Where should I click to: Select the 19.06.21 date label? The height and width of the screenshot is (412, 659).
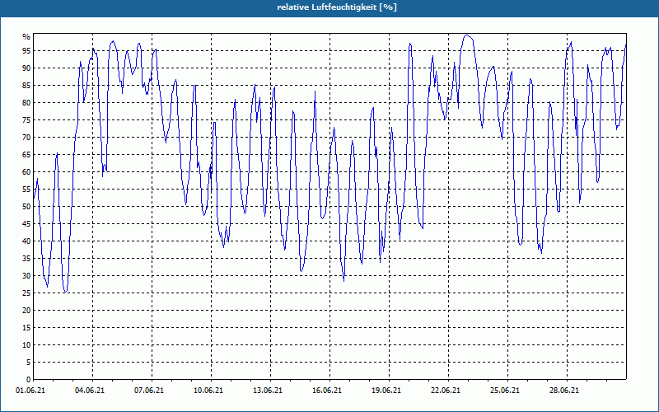tap(386, 391)
